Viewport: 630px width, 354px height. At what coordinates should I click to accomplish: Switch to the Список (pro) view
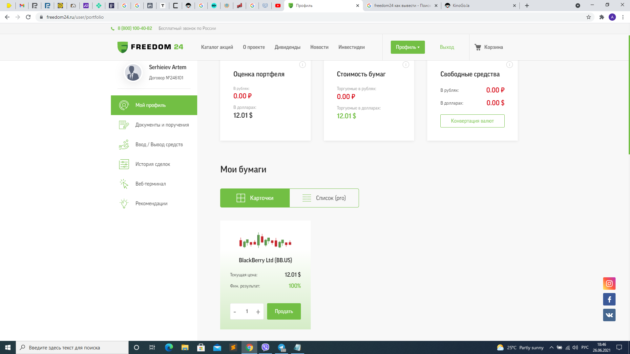pos(324,198)
